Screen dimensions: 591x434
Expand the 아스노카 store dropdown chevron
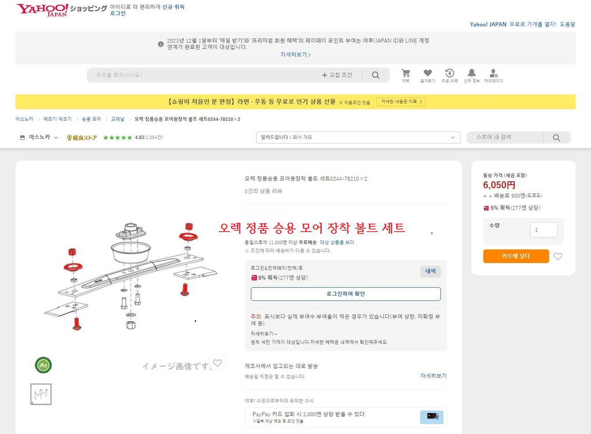pos(56,138)
